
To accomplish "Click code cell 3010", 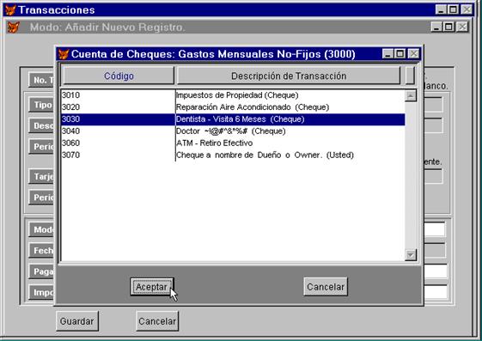I will coord(119,95).
